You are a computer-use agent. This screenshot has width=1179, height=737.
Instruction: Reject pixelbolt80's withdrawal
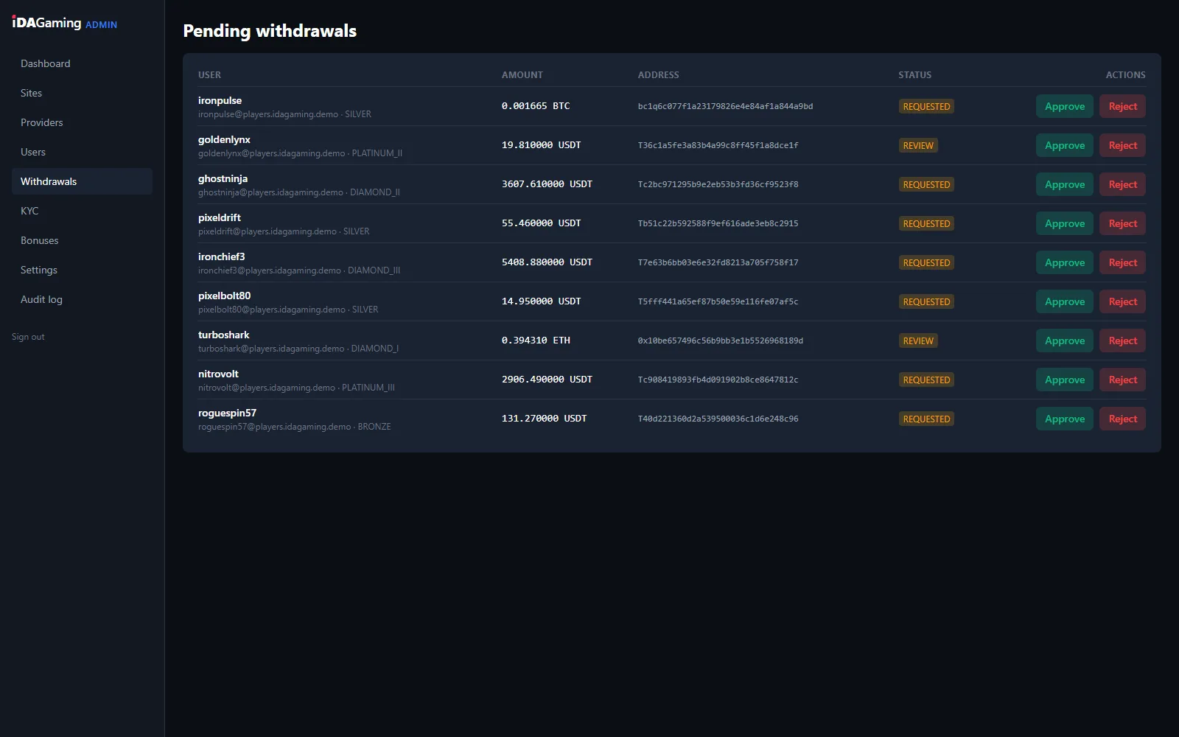[x=1122, y=301]
